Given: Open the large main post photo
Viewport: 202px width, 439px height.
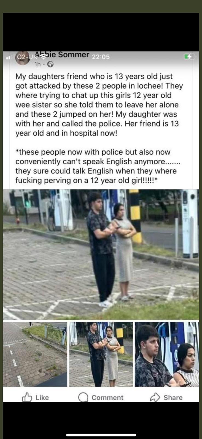Looking at the screenshot, I should coord(101,254).
